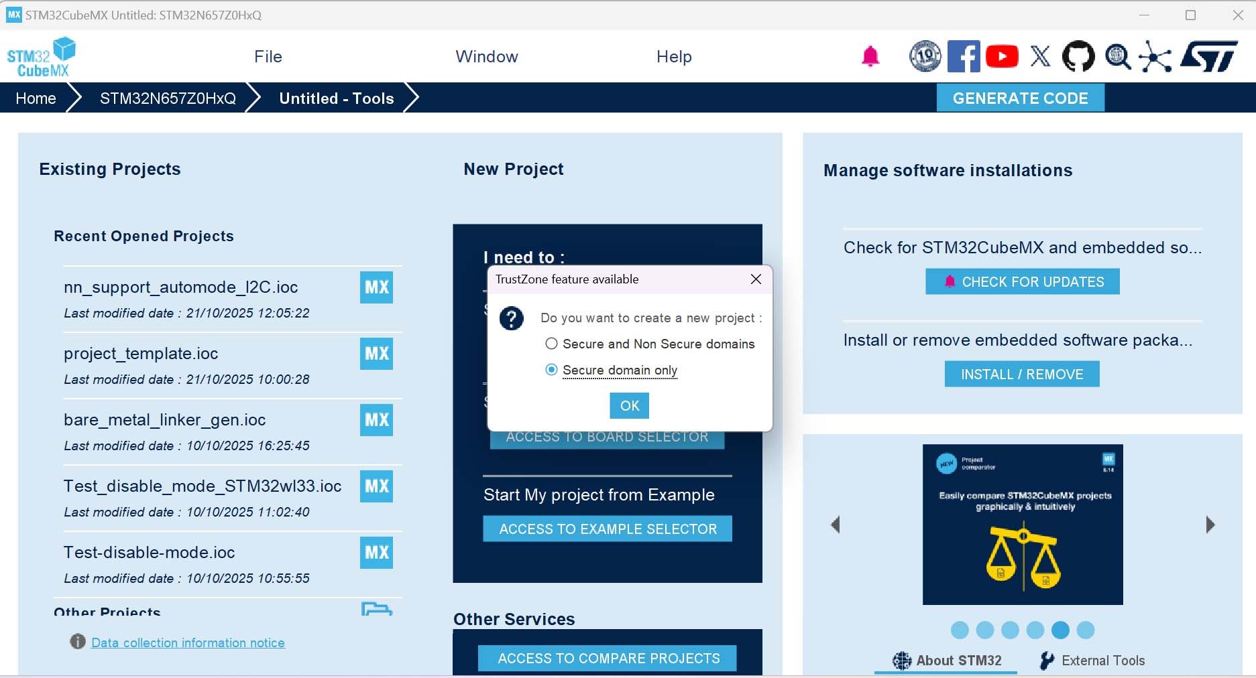Open the Facebook icon link
1256x678 pixels.
tap(964, 56)
